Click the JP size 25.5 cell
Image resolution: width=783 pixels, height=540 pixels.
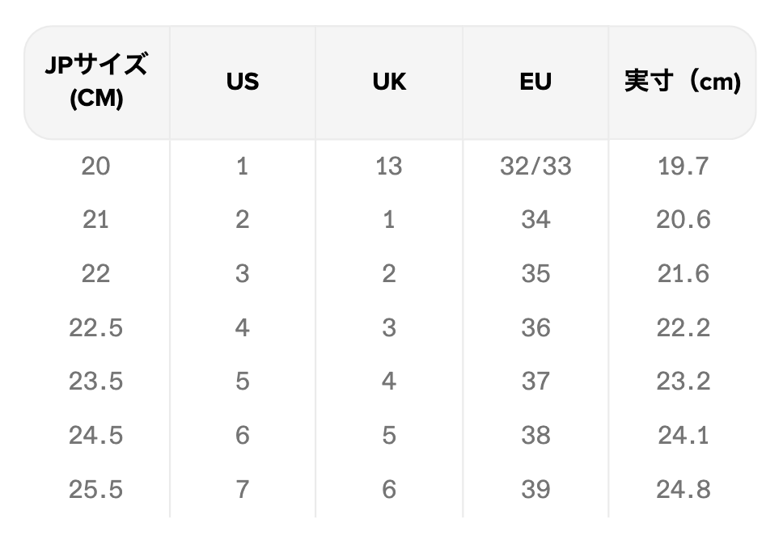(96, 489)
